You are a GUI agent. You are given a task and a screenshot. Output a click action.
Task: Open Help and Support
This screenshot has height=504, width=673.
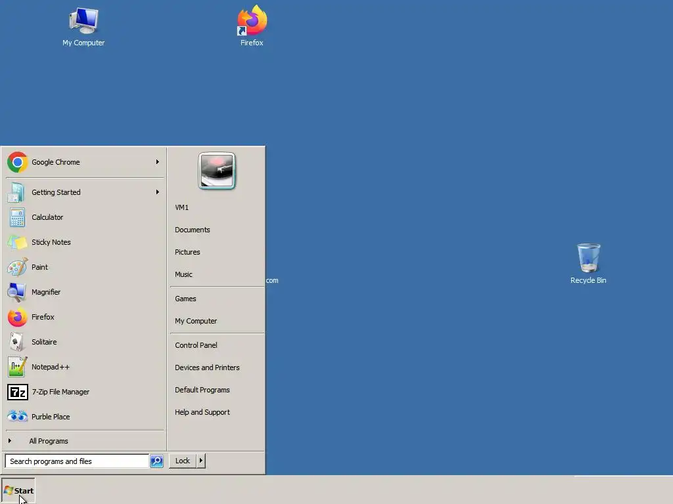(x=202, y=412)
